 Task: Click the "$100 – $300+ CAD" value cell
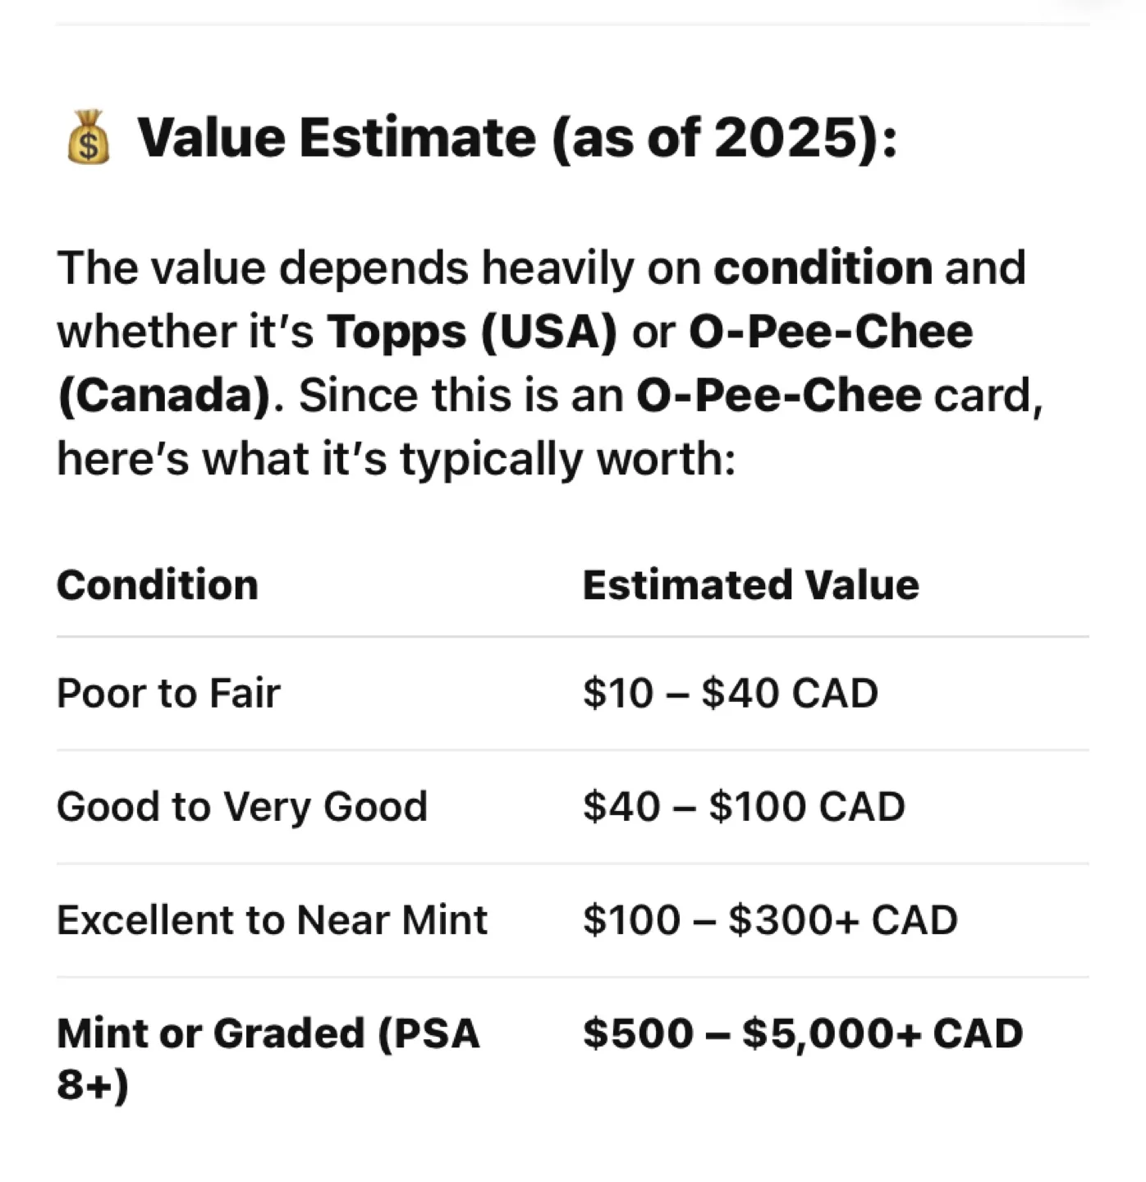pos(770,920)
